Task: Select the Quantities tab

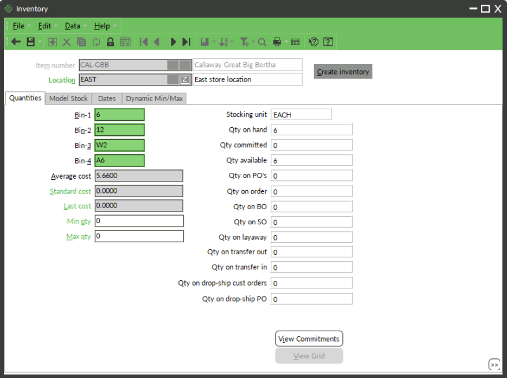Action: pos(25,98)
